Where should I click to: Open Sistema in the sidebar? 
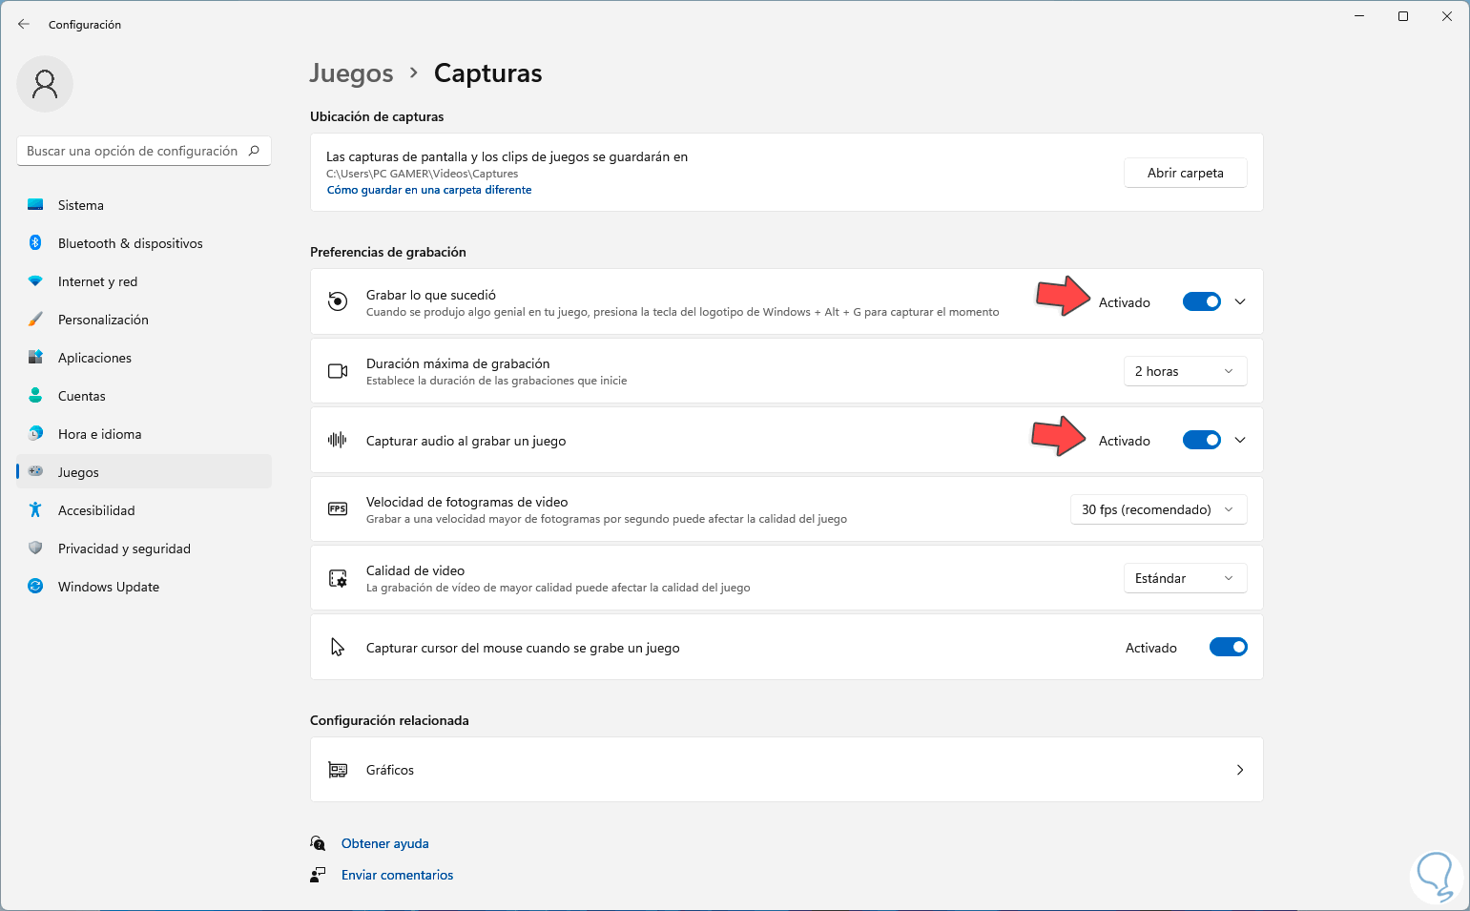coord(81,205)
